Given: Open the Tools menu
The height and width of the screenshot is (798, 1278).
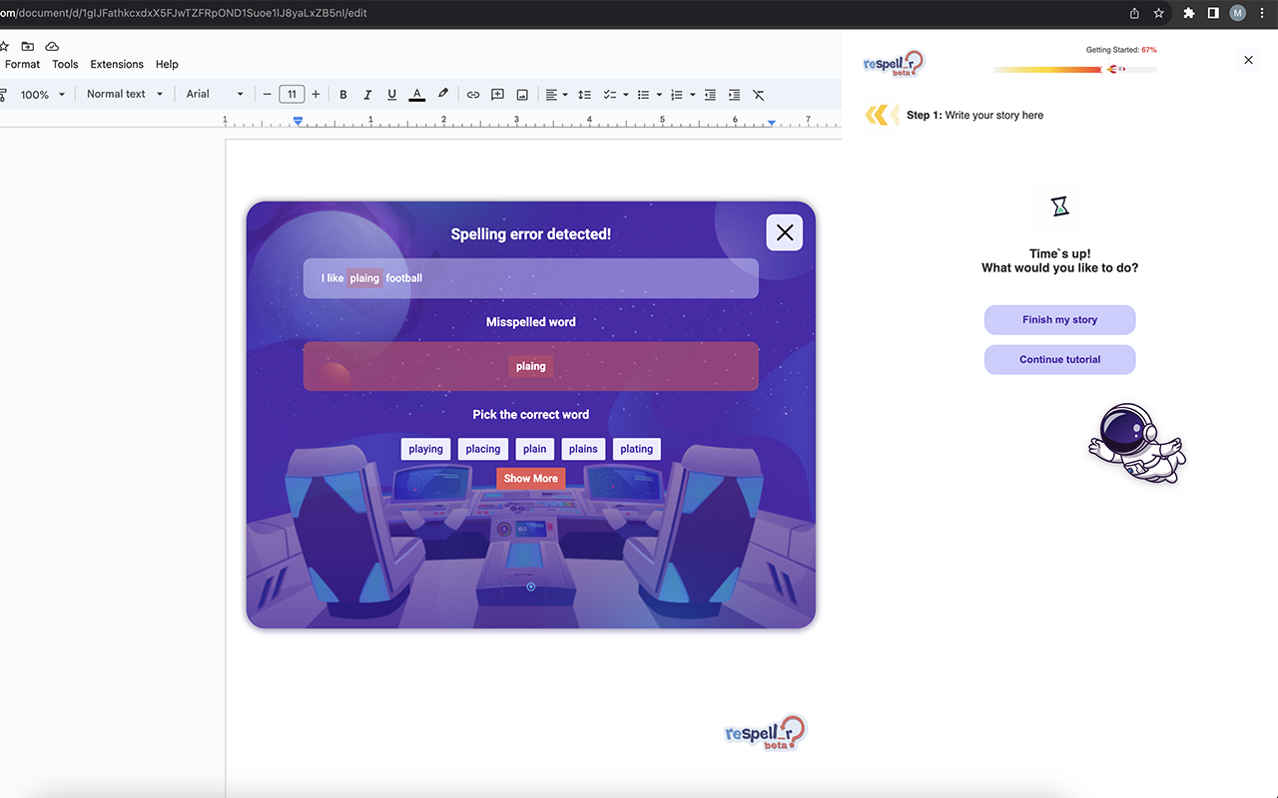Looking at the screenshot, I should click(65, 64).
